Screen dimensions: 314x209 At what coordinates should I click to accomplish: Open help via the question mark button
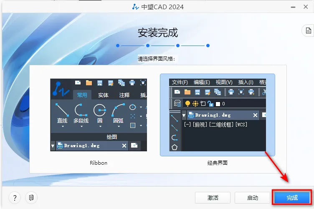(x=15, y=198)
